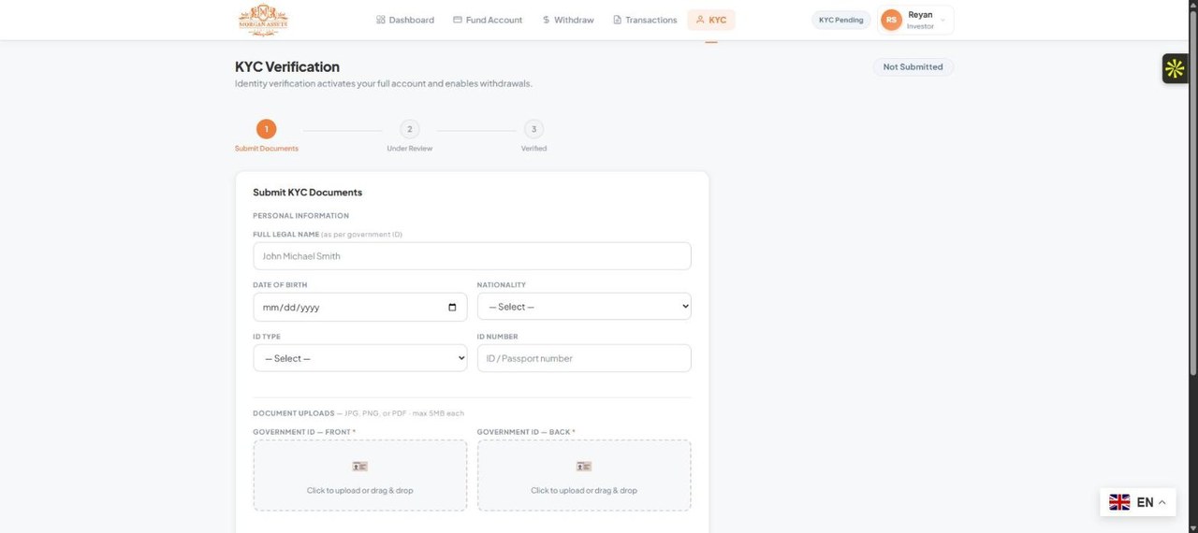The image size is (1198, 533).
Task: Select step 1 Submit Documents circle
Action: click(267, 129)
